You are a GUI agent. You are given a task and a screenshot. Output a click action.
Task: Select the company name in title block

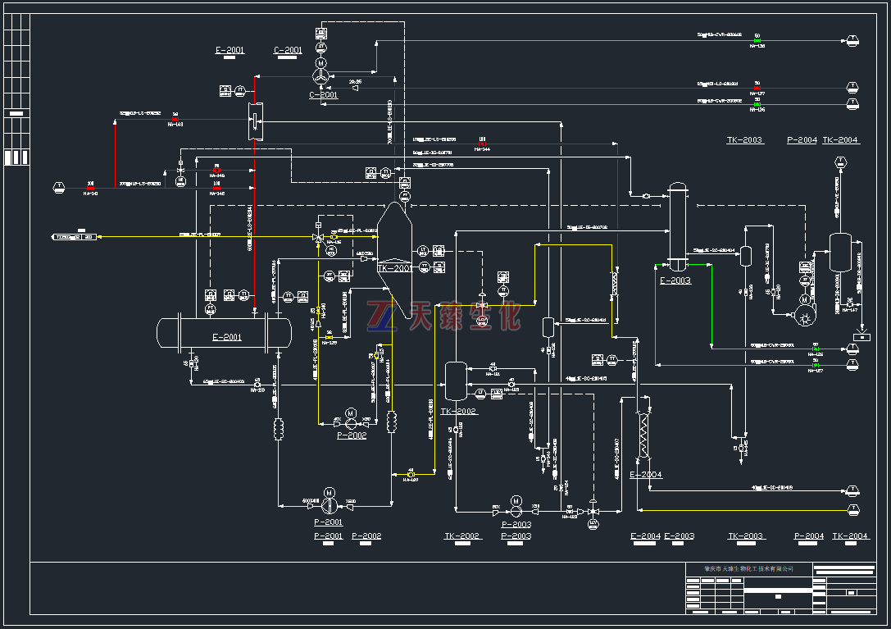748,568
